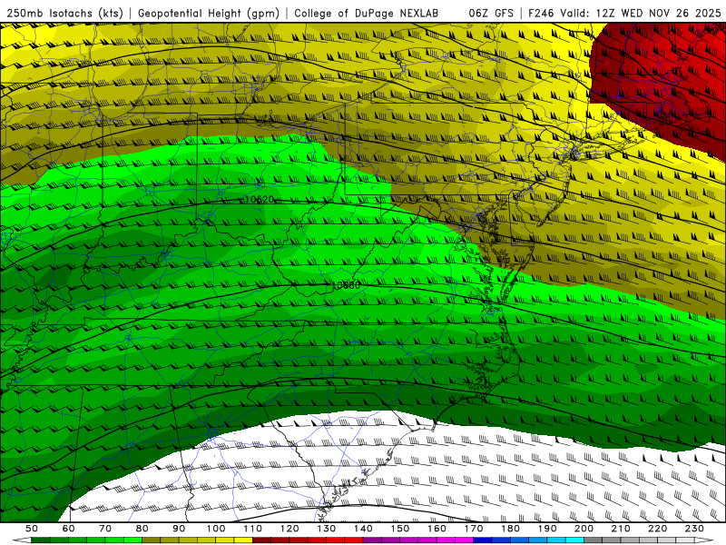The height and width of the screenshot is (545, 726).
Task: Click the 220 label on the color scale
Action: [657, 529]
